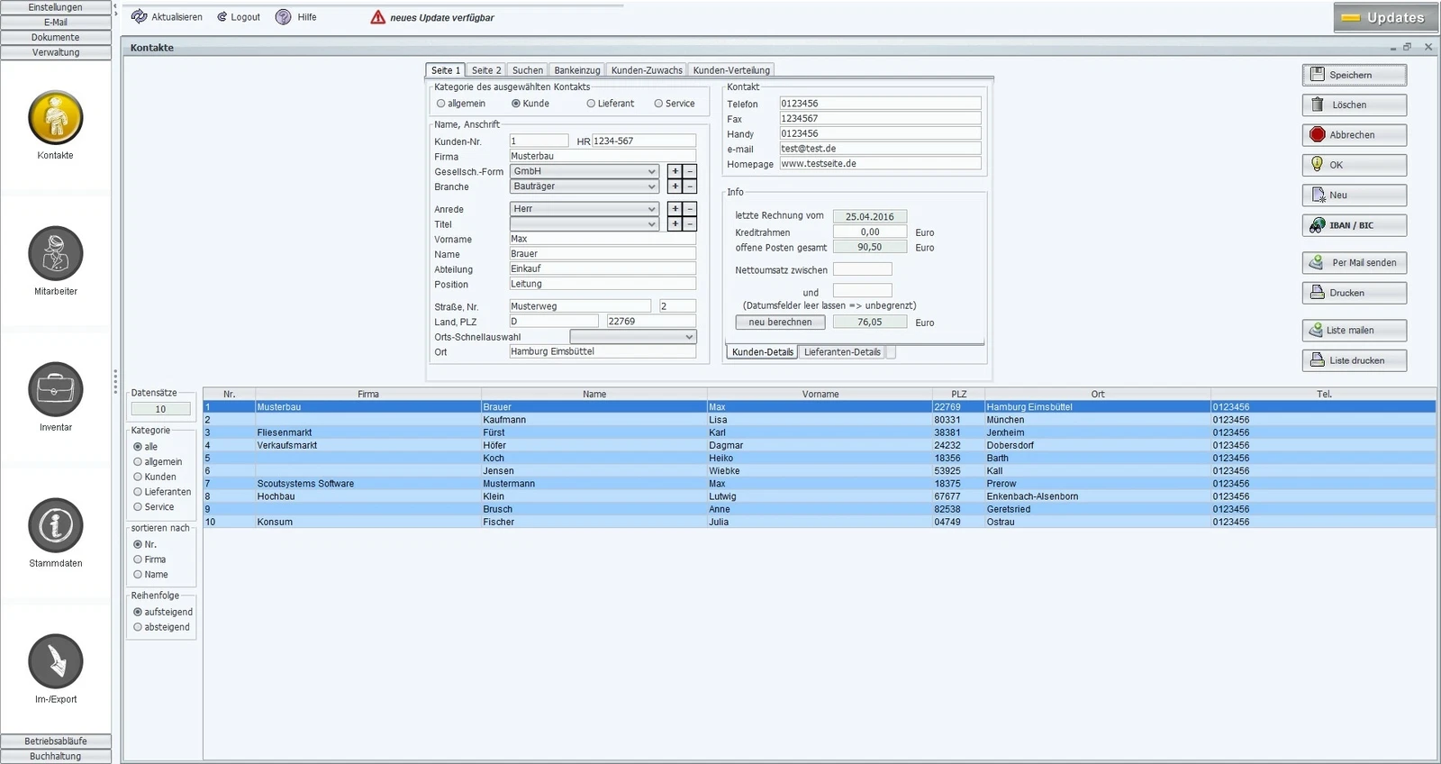Open the Kontakte module icon
Screen dimensions: 1441x764
click(56, 118)
